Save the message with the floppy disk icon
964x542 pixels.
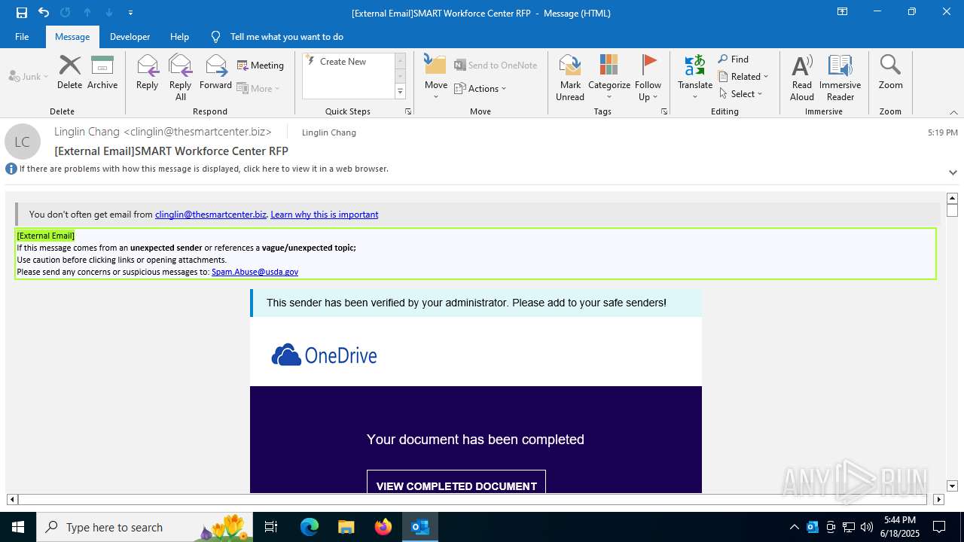pos(22,13)
